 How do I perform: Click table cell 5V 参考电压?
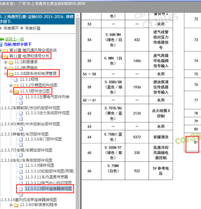[161, 171]
